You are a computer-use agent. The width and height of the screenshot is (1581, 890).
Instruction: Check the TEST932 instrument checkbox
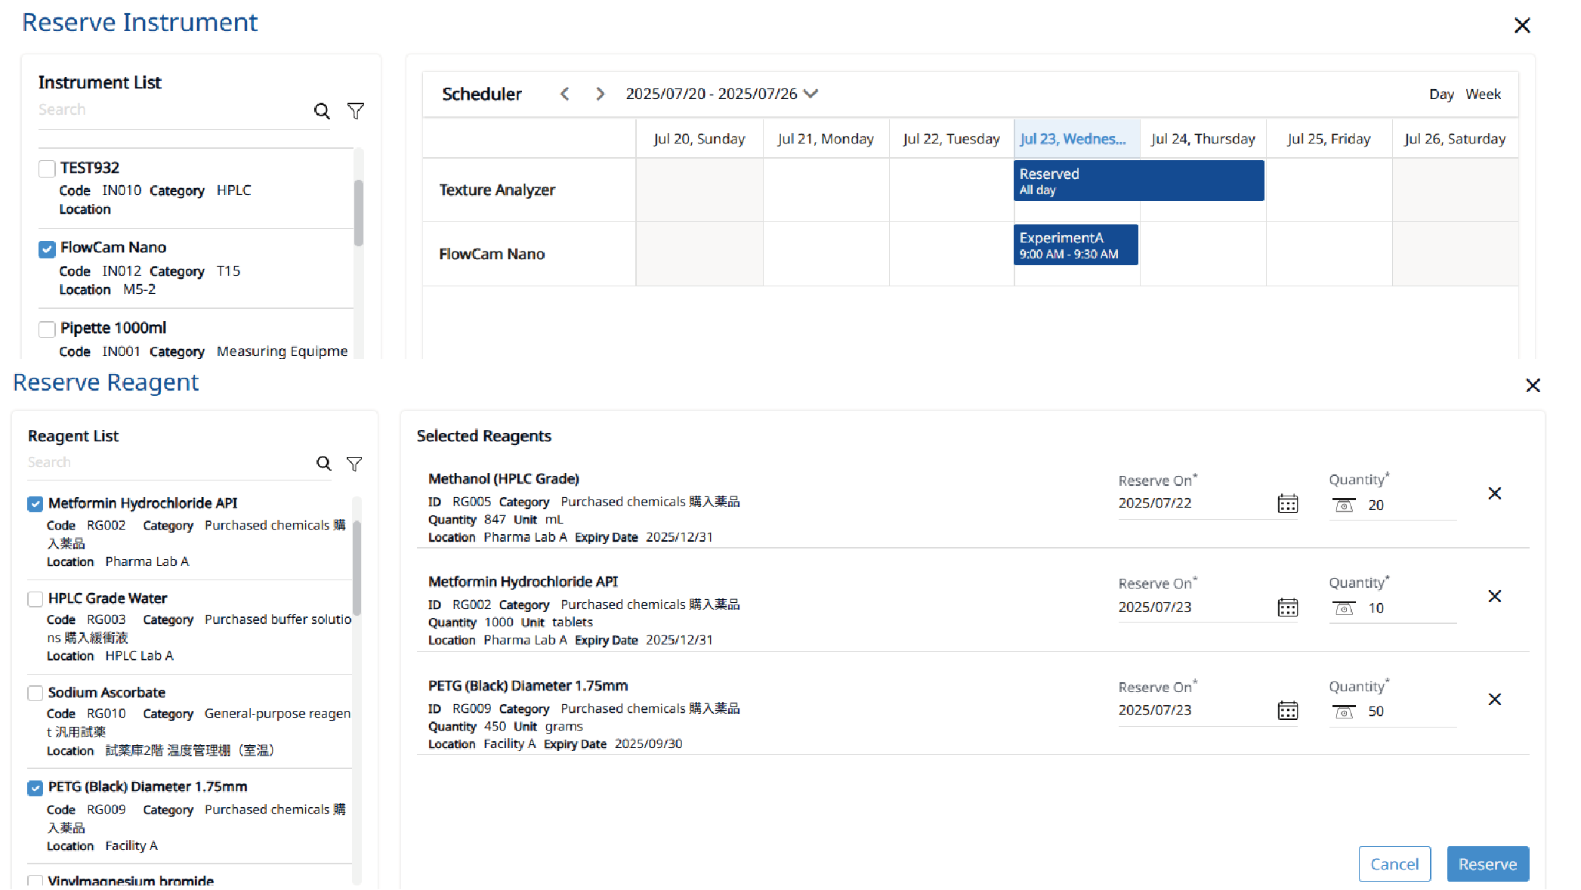tap(47, 168)
